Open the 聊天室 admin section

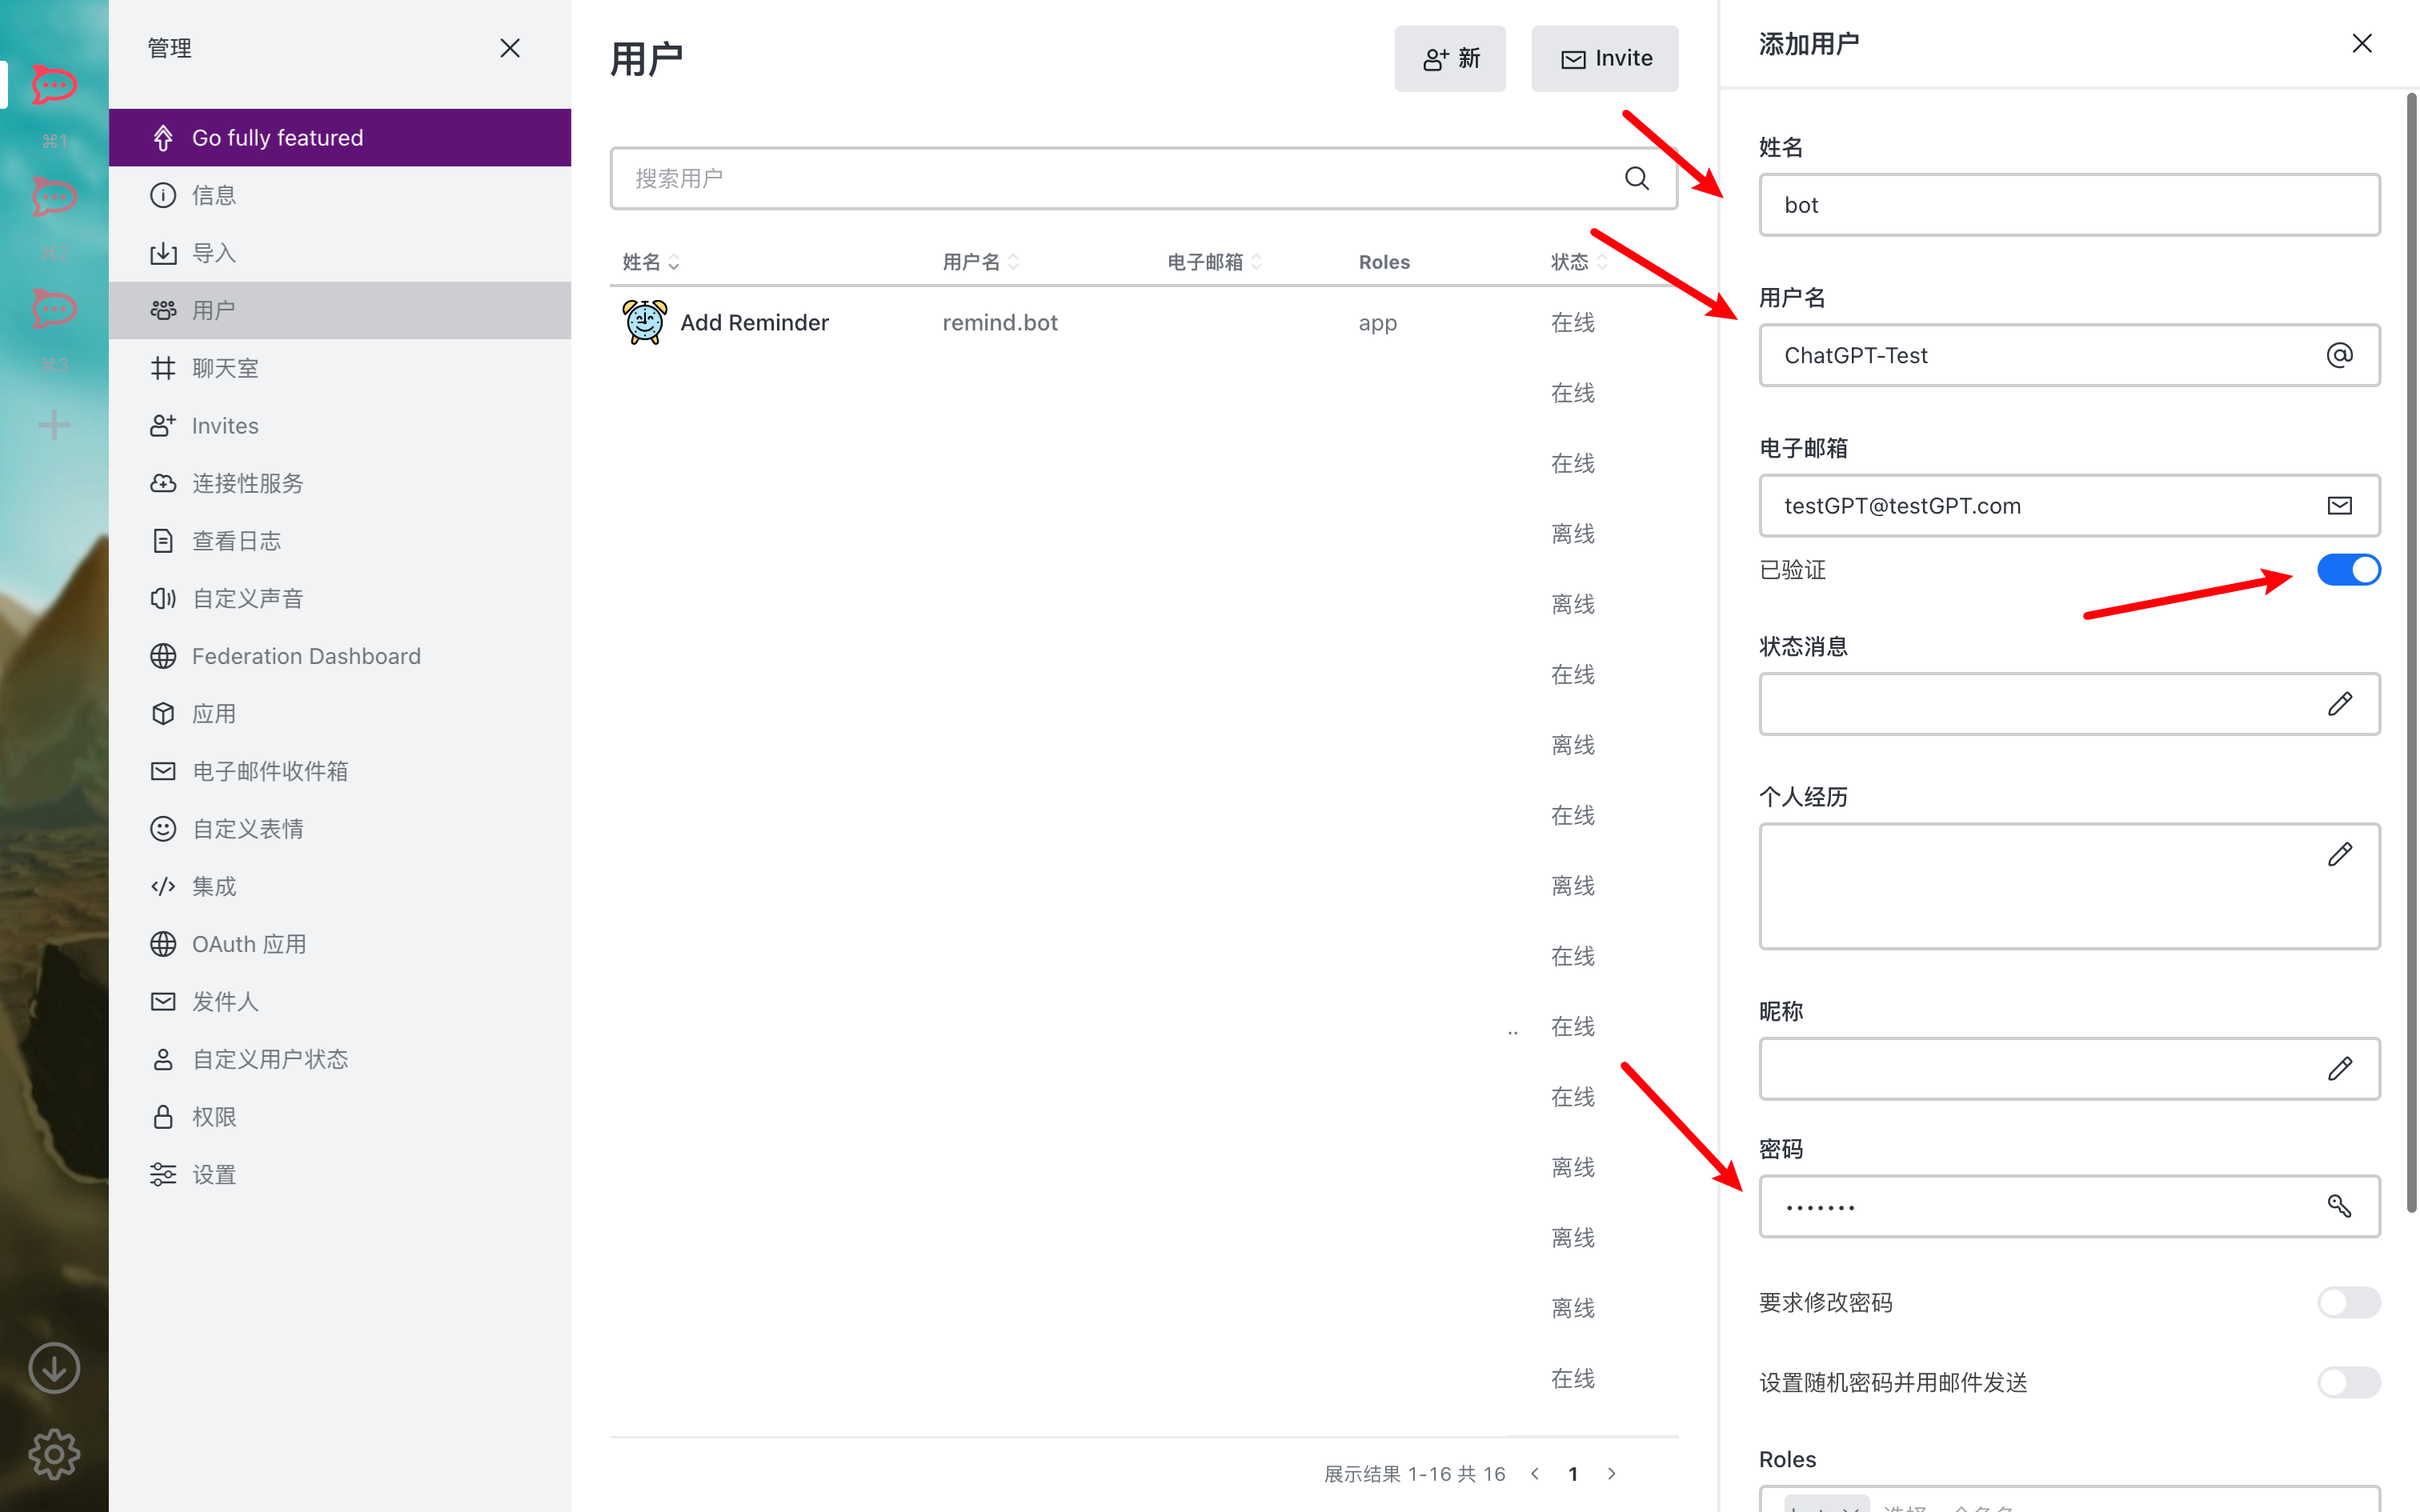click(x=340, y=368)
